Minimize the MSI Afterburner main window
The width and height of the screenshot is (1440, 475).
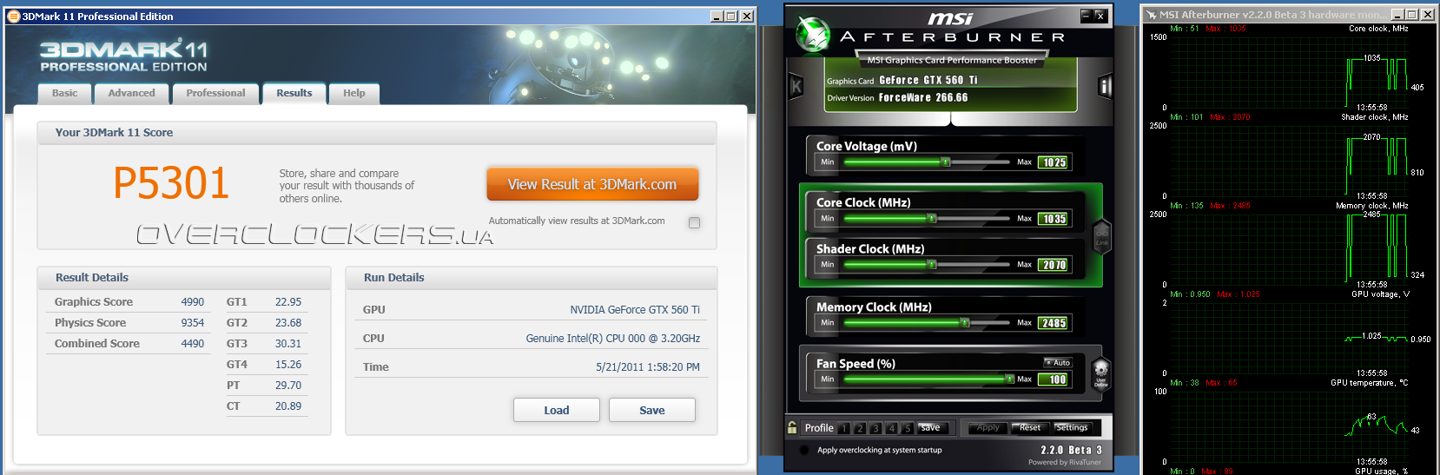click(x=1086, y=16)
